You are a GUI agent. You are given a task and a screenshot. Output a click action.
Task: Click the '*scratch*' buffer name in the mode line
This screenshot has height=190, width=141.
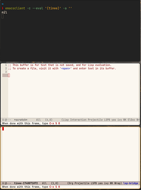21,120
